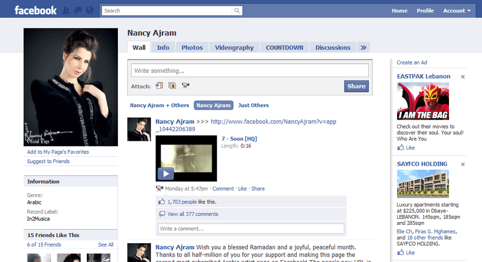The width and height of the screenshot is (482, 262).
Task: Click View all 377 comments
Action: [193, 214]
